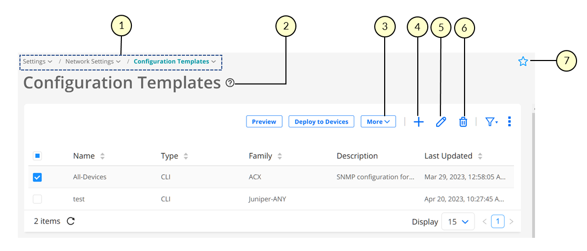
Task: Open Configuration Templates breadcrumb menu
Action: pyautogui.click(x=175, y=62)
